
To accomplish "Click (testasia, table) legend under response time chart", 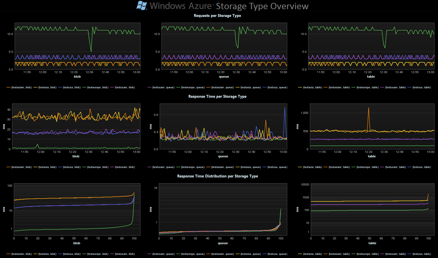I will click(x=310, y=167).
